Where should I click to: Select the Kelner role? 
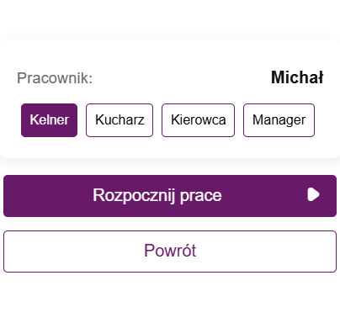49,120
